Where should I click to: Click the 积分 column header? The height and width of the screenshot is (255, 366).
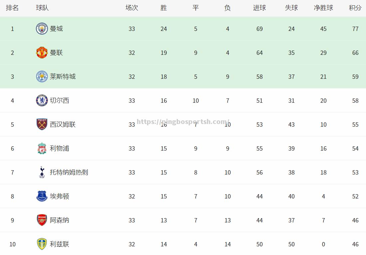[x=355, y=8]
